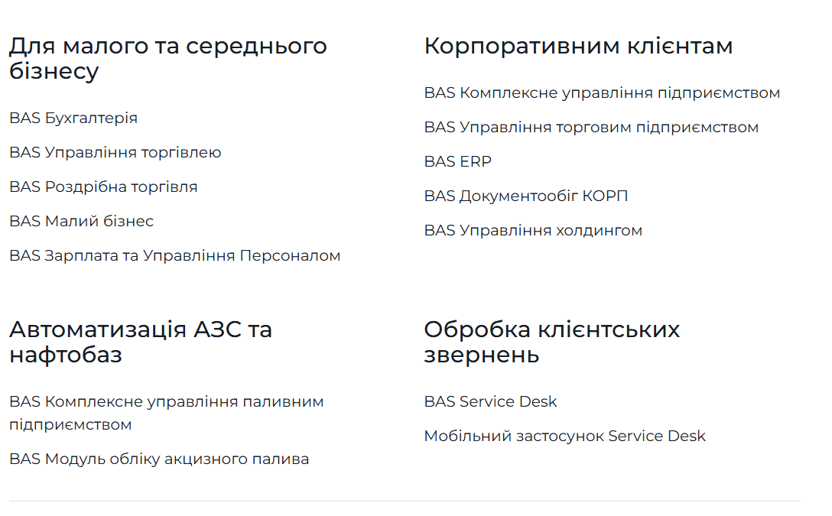Click BAS Управління торгівлею link
The width and height of the screenshot is (832, 516).
[x=115, y=152]
